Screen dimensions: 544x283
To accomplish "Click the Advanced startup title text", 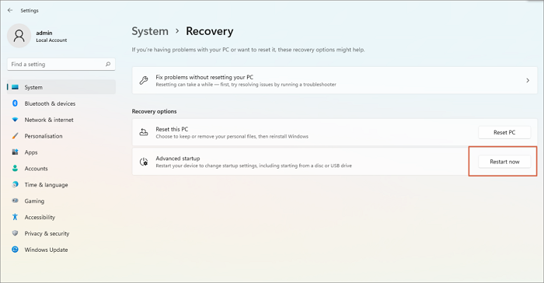I will click(x=178, y=159).
